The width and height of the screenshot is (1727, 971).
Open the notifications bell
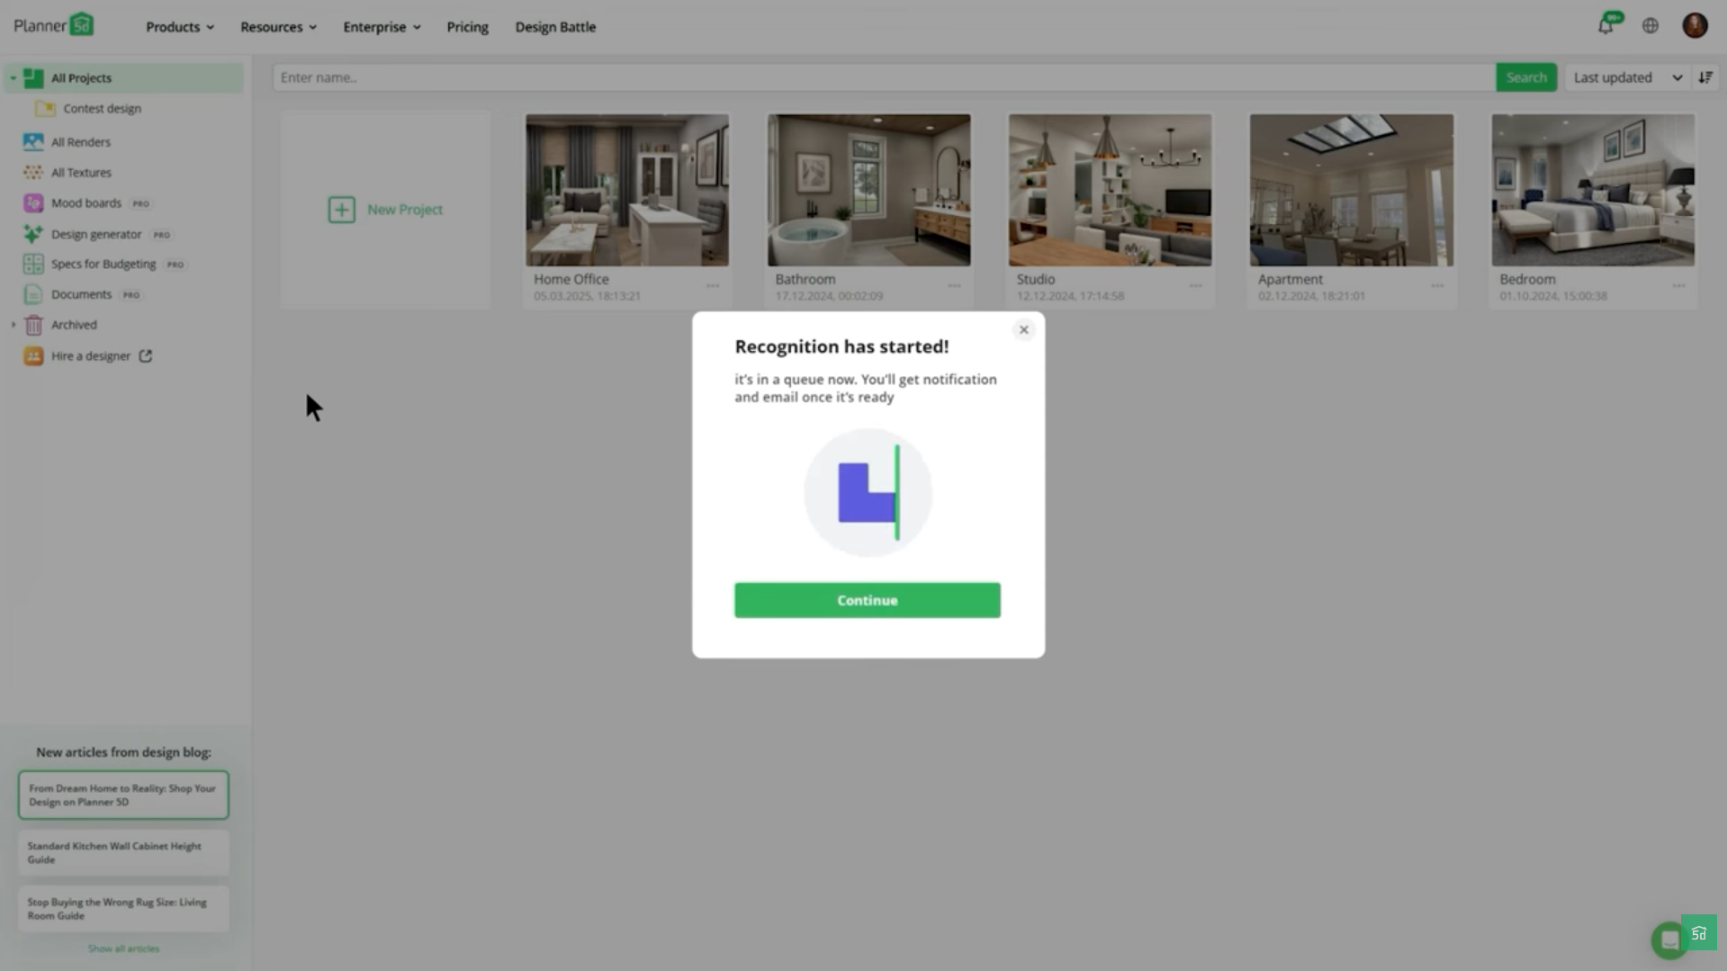tap(1606, 25)
